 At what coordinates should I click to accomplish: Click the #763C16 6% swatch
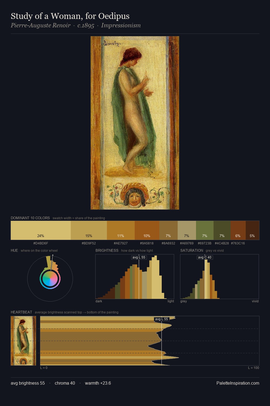coord(238,230)
